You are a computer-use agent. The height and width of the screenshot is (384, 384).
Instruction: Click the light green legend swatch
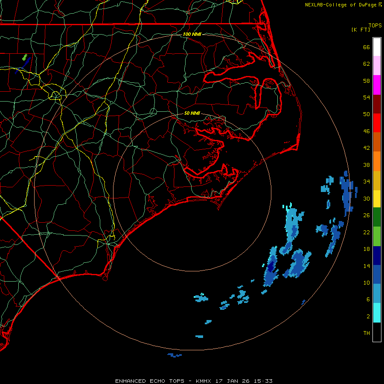click(377, 236)
